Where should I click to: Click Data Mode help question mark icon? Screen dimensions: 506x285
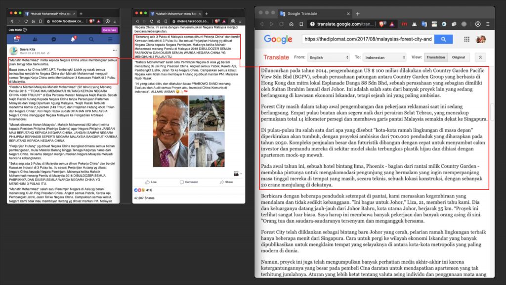tap(25, 30)
